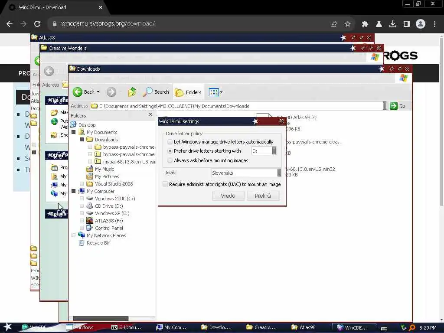This screenshot has width=444, height=333.
Task: Click the Forward arrow in Downloads toolbar
Action: (x=111, y=92)
